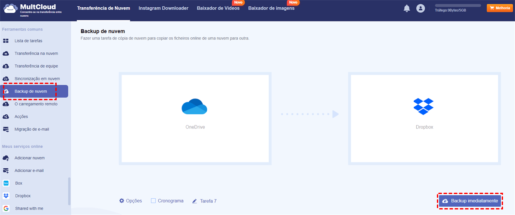The height and width of the screenshot is (215, 515).
Task: Open the Baixador de imagens tab
Action: click(x=271, y=8)
